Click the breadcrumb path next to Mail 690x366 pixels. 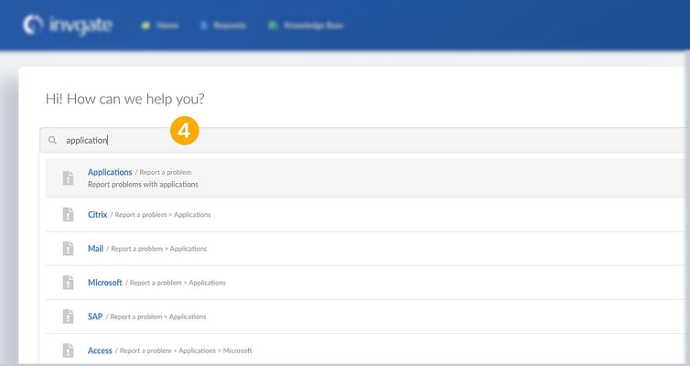[156, 249]
